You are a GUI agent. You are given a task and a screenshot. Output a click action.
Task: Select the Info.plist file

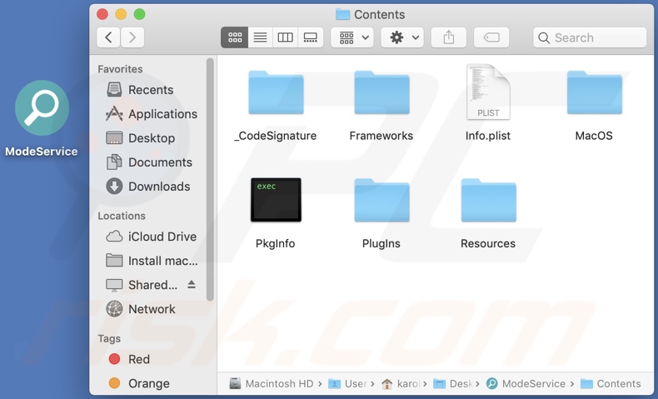coord(488,93)
